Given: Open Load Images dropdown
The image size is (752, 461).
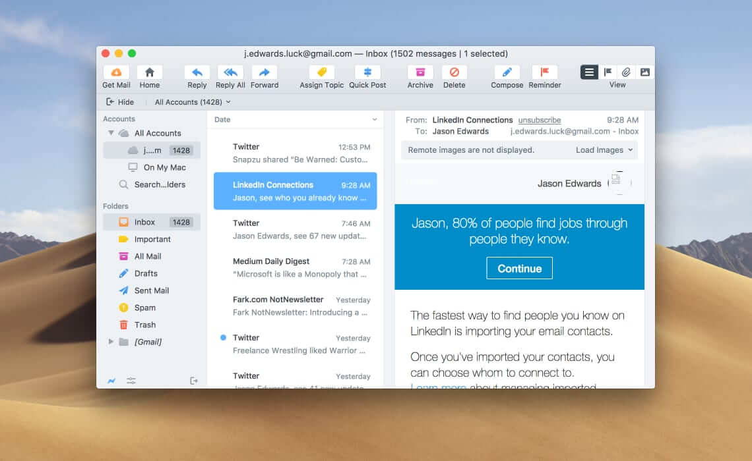Looking at the screenshot, I should (604, 150).
